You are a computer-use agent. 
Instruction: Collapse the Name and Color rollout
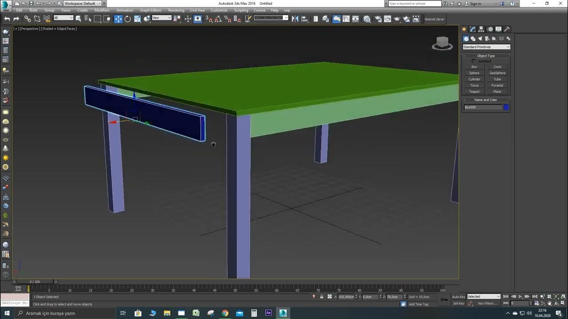click(486, 100)
